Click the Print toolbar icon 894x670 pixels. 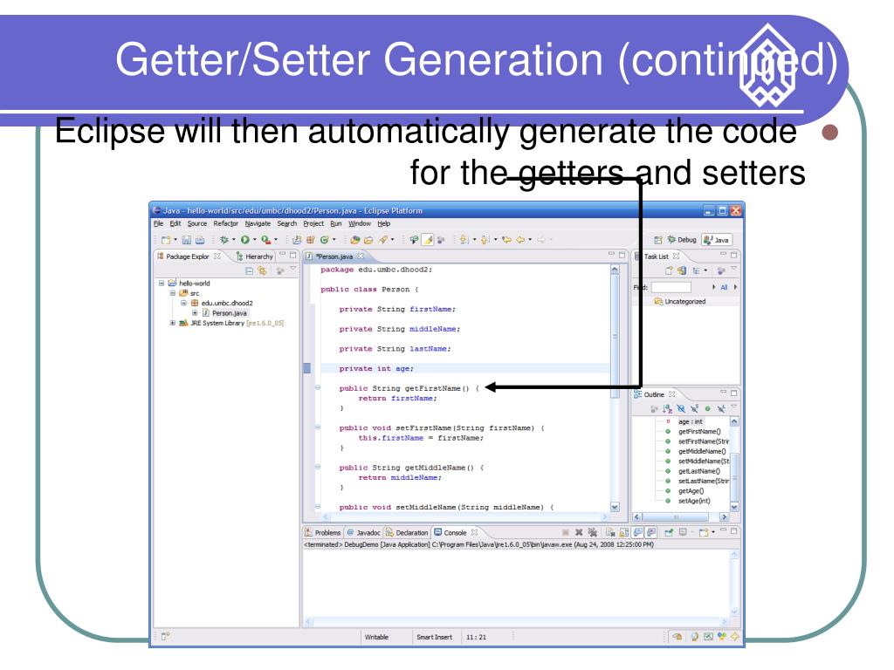coord(200,240)
